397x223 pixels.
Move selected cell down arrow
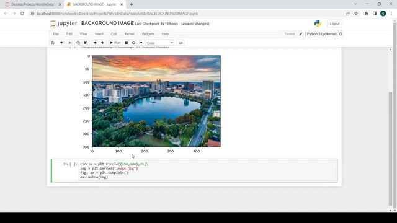[x=102, y=43]
